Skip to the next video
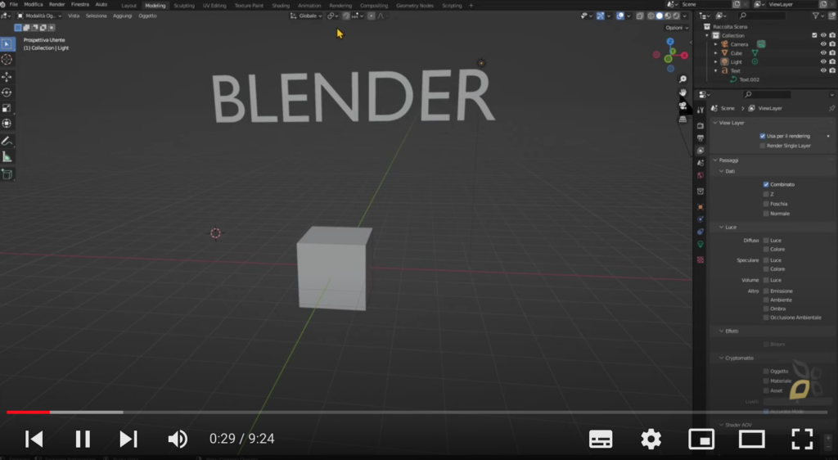The height and width of the screenshot is (460, 838). click(x=128, y=440)
